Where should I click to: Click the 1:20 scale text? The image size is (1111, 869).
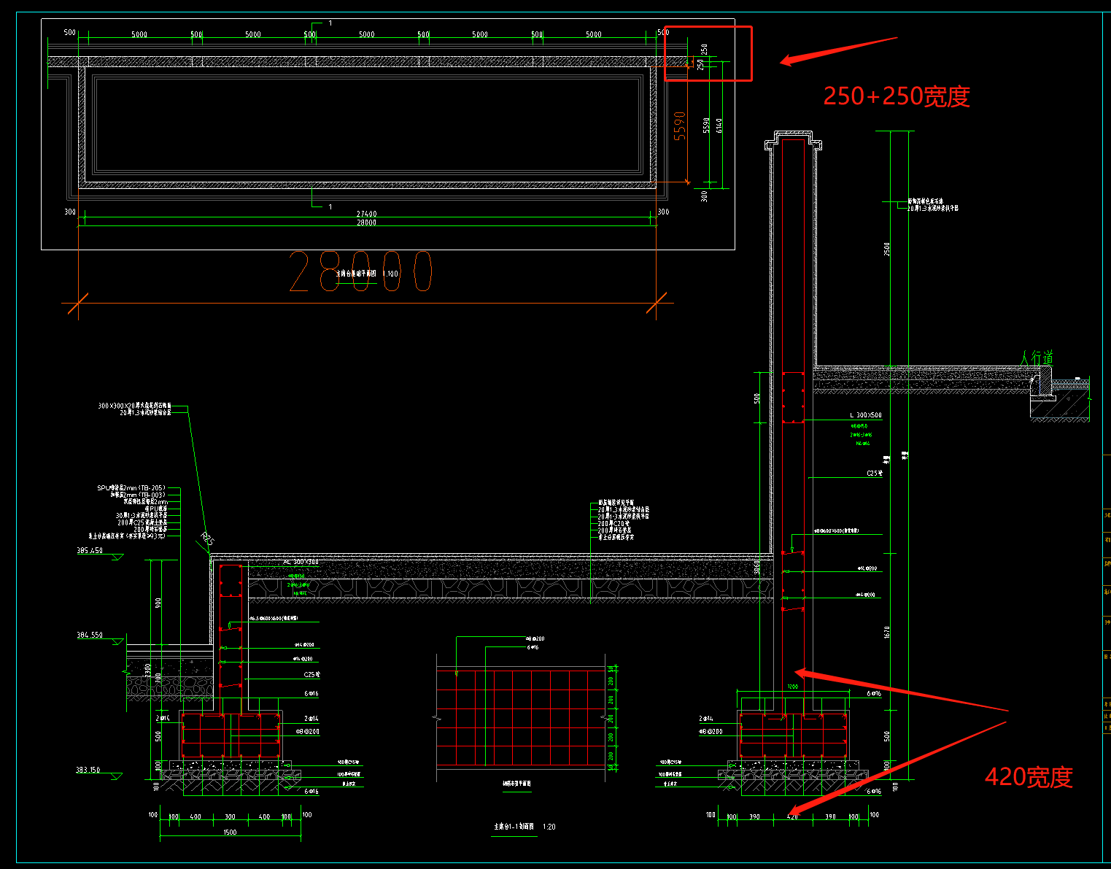click(x=549, y=827)
